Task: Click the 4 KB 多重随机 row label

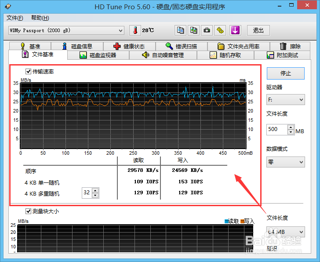Action: (x=42, y=193)
